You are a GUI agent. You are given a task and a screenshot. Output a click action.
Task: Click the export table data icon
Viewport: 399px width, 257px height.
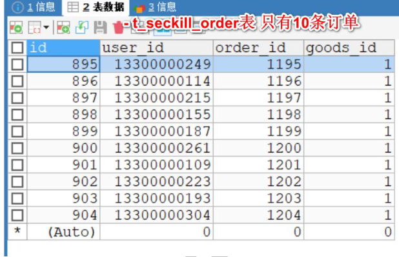[16, 27]
